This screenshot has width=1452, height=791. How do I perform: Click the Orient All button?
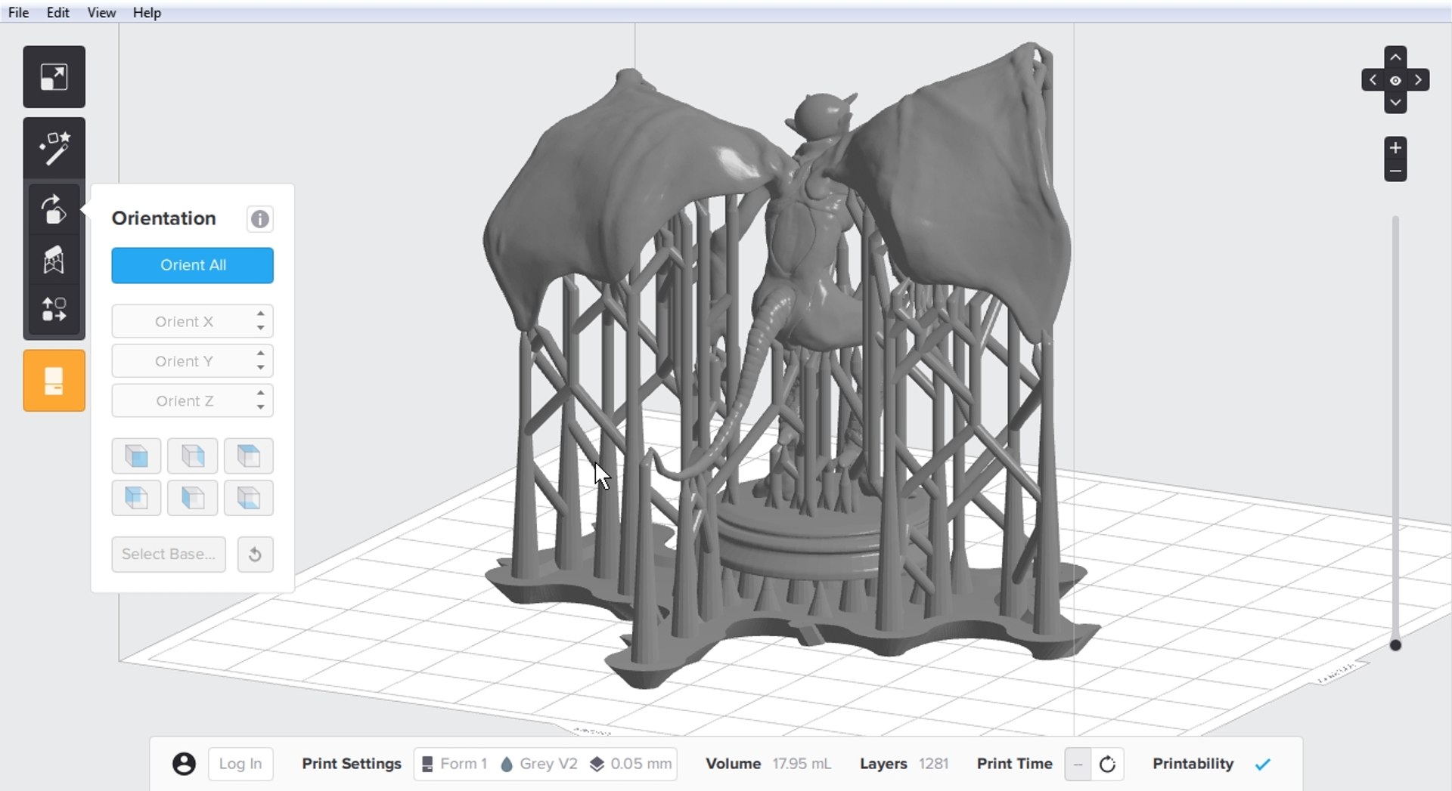(193, 265)
